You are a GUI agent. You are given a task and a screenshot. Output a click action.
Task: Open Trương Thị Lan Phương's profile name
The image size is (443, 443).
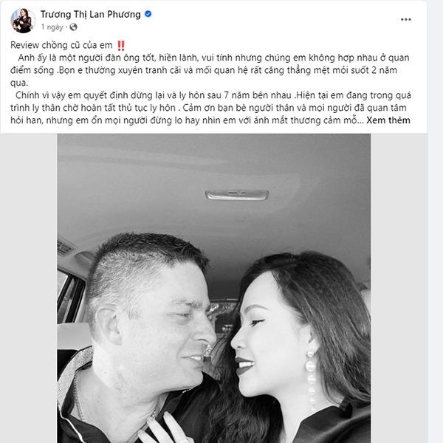point(90,14)
